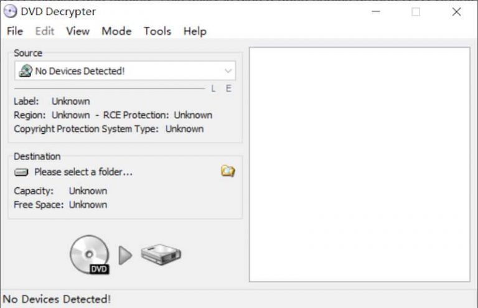Open the Mode menu
This screenshot has width=478, height=308.
[116, 31]
